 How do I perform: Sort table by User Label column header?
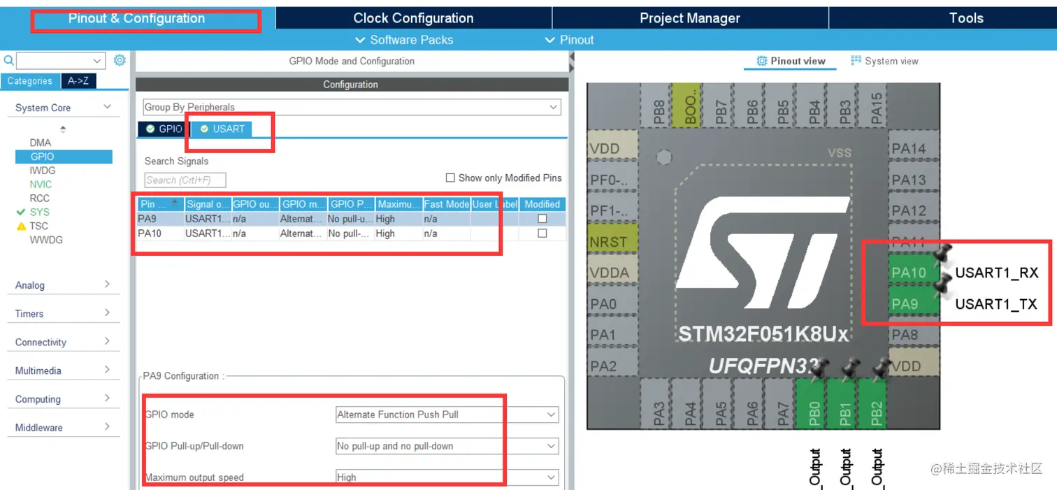[494, 204]
